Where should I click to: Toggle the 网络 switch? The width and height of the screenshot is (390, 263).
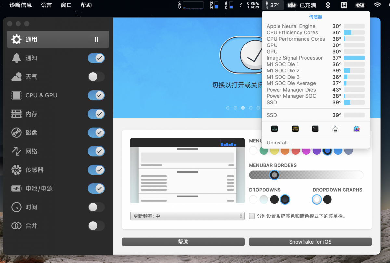click(96, 151)
